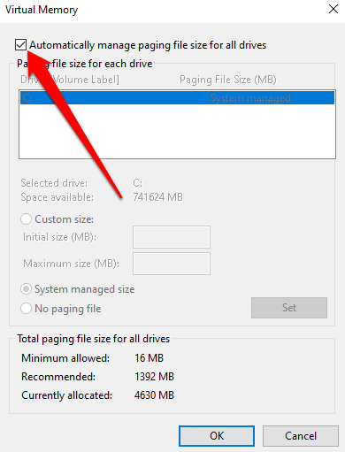Select the Custom size radio button
The image size is (345, 452).
coord(26,219)
